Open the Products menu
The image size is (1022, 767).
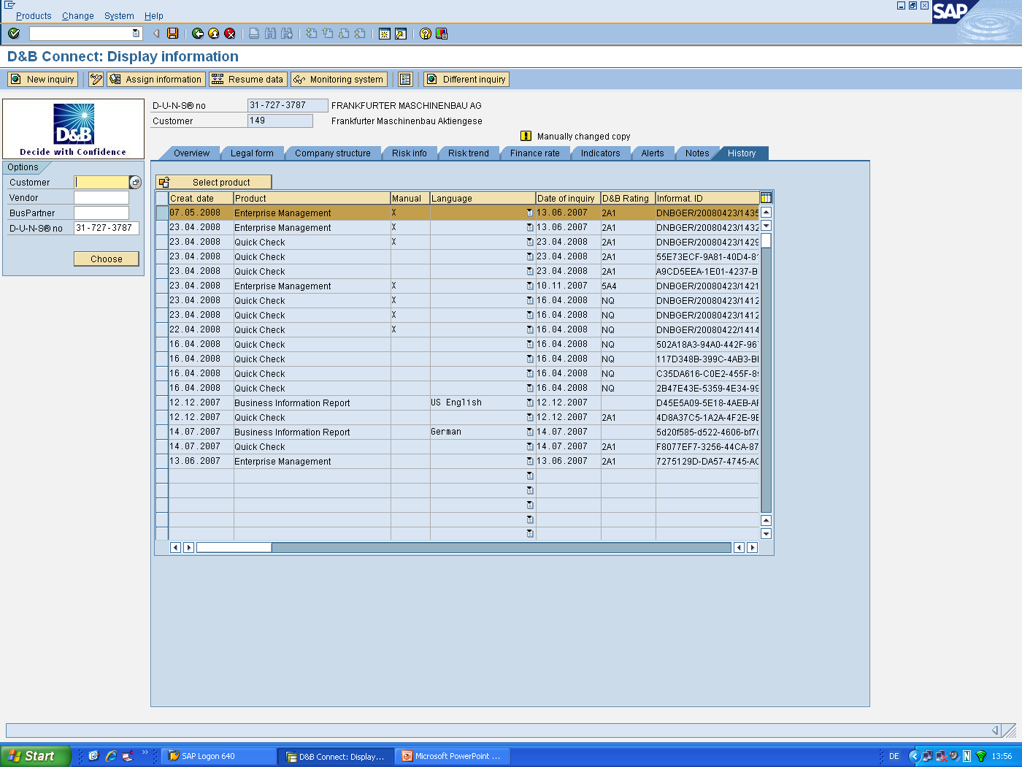[x=34, y=15]
